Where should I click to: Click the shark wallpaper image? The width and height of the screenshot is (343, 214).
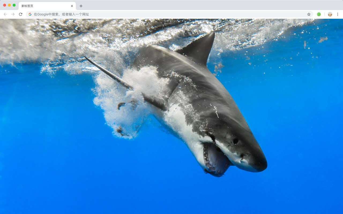pyautogui.click(x=171, y=116)
